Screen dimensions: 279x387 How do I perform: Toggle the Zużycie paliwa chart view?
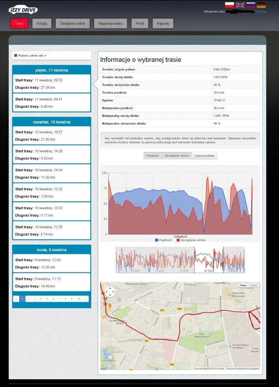(204, 155)
